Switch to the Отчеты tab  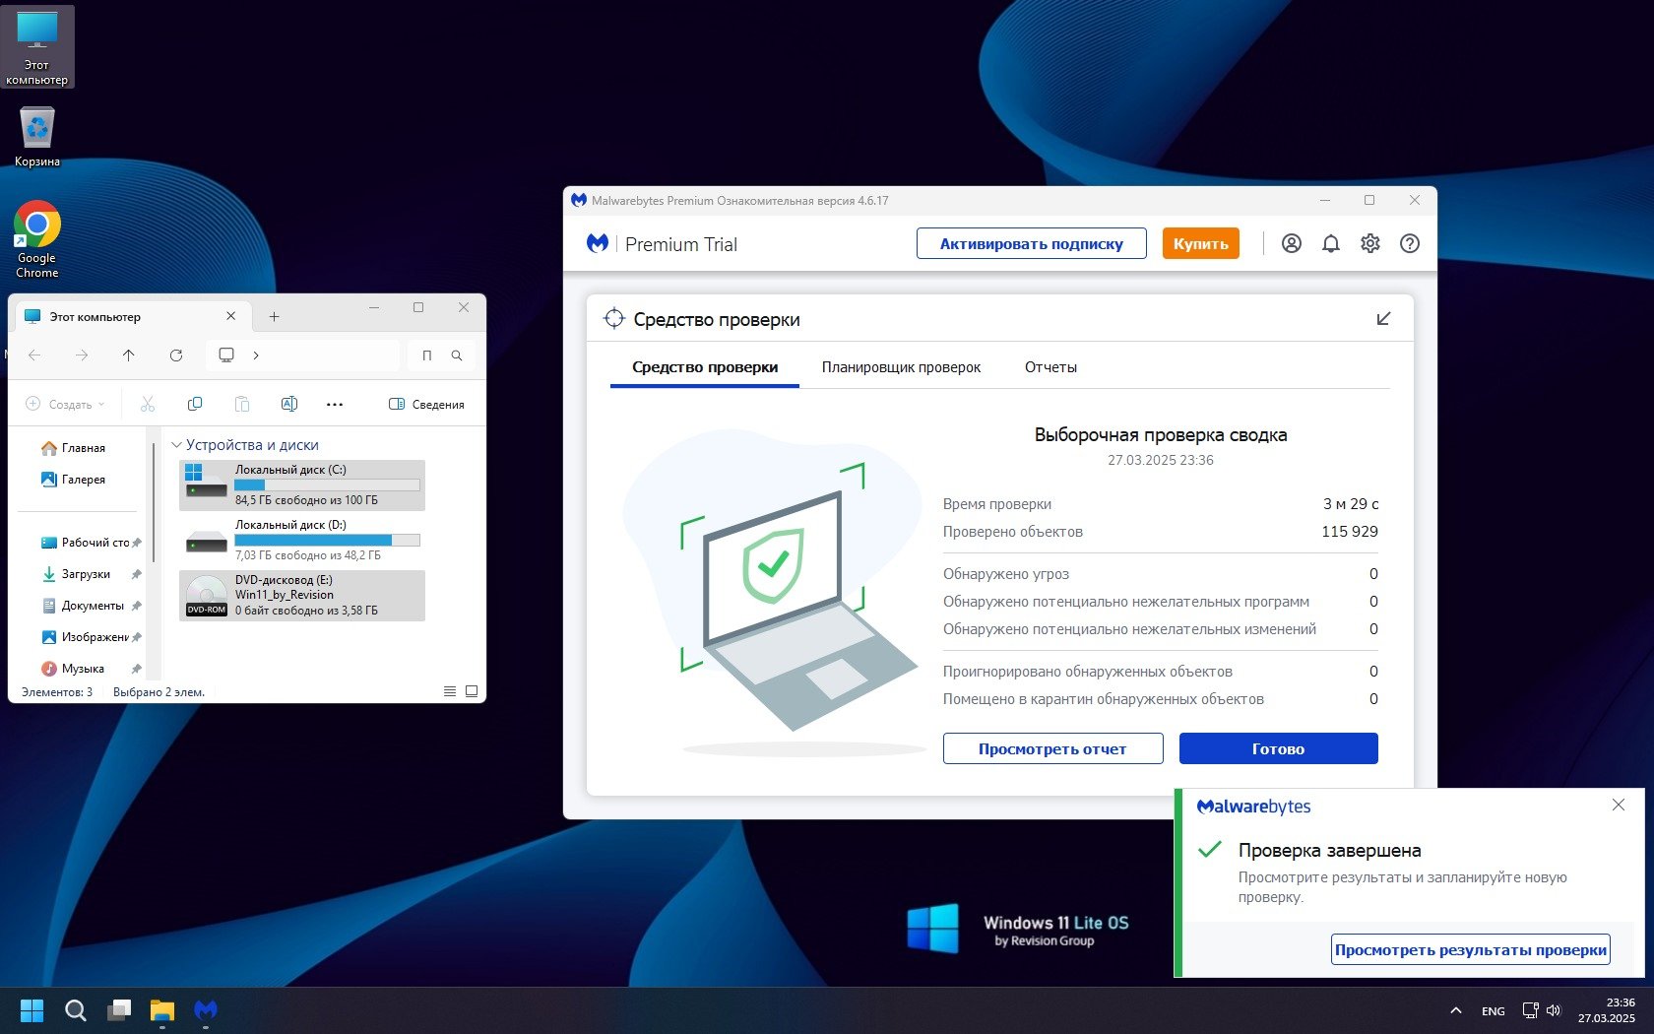tap(1050, 367)
